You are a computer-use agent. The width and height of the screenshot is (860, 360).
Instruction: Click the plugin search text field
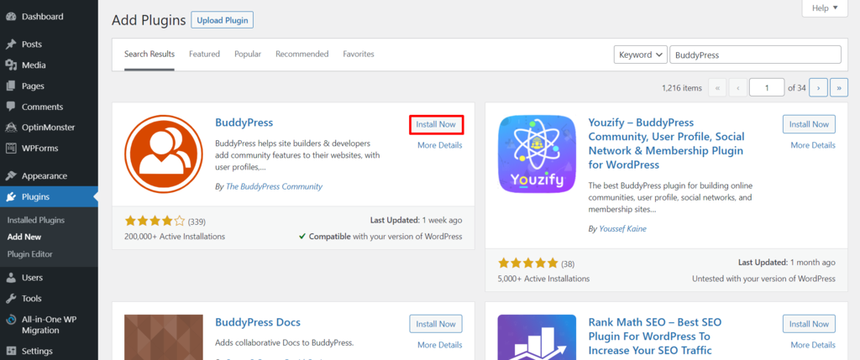coord(755,55)
